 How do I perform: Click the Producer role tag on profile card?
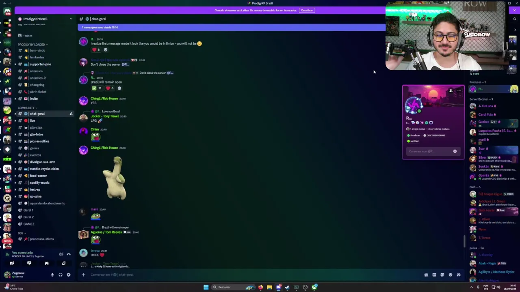414,135
